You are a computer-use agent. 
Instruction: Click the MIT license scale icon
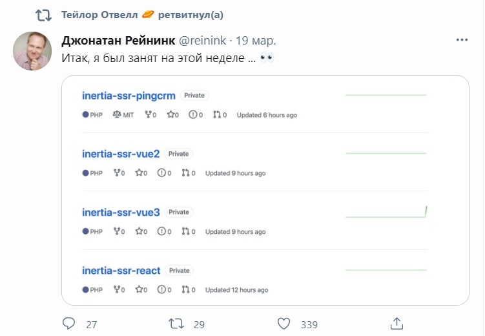point(117,115)
